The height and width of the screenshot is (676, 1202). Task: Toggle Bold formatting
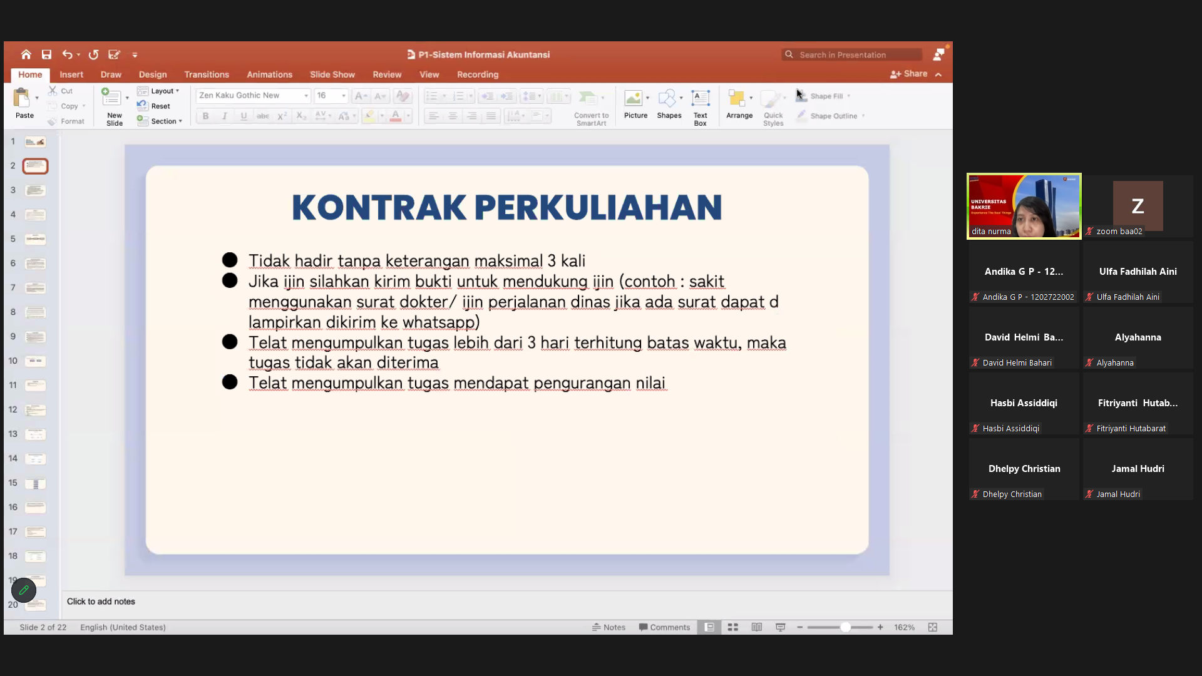(205, 116)
